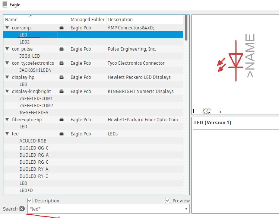Select the DUOLED-OG-C device
Viewport: 279px width, 218px height.
pyautogui.click(x=34, y=148)
